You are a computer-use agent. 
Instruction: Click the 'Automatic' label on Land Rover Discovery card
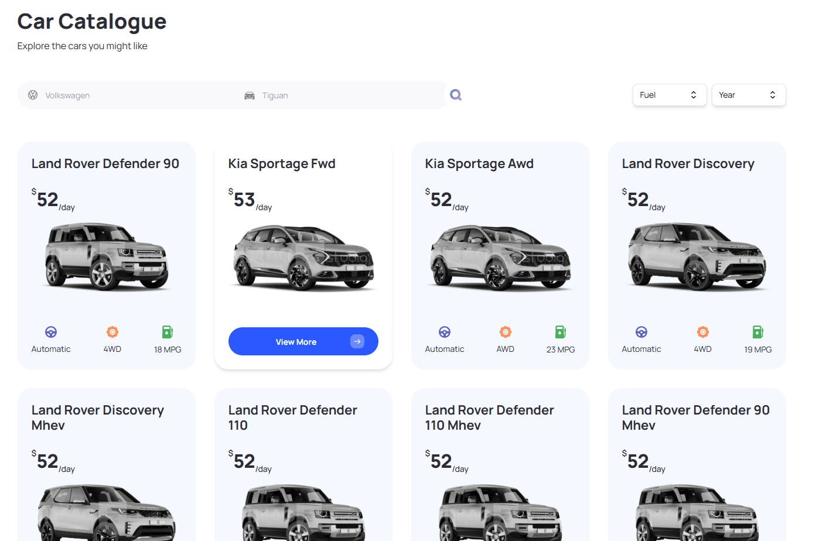coord(641,349)
